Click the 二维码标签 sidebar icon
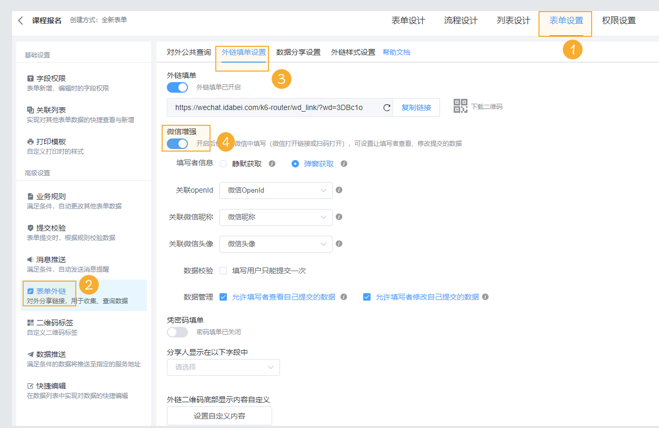The image size is (659, 428). 31,323
